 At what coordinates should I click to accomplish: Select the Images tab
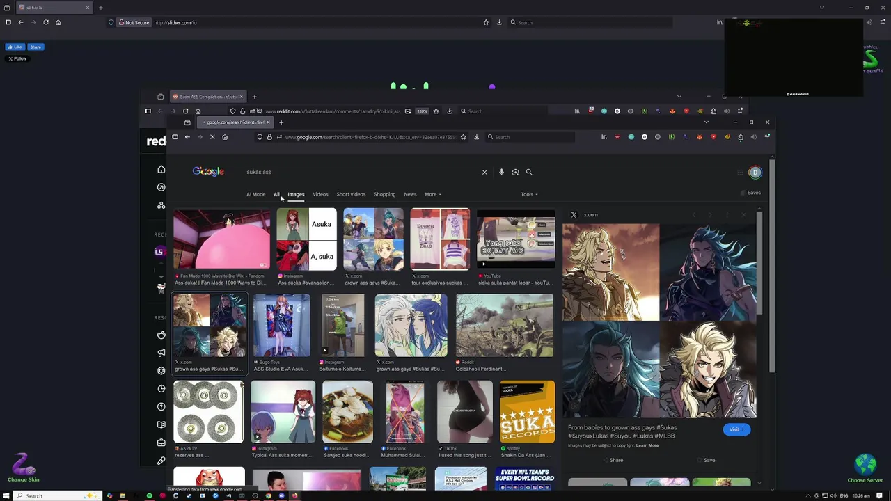(x=296, y=194)
